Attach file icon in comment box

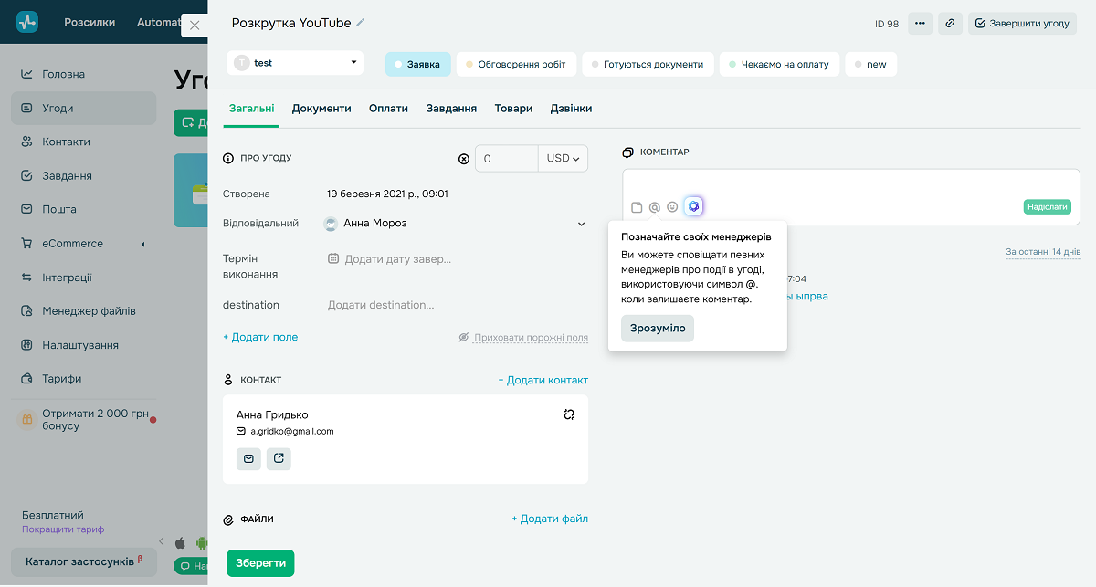pyautogui.click(x=637, y=207)
